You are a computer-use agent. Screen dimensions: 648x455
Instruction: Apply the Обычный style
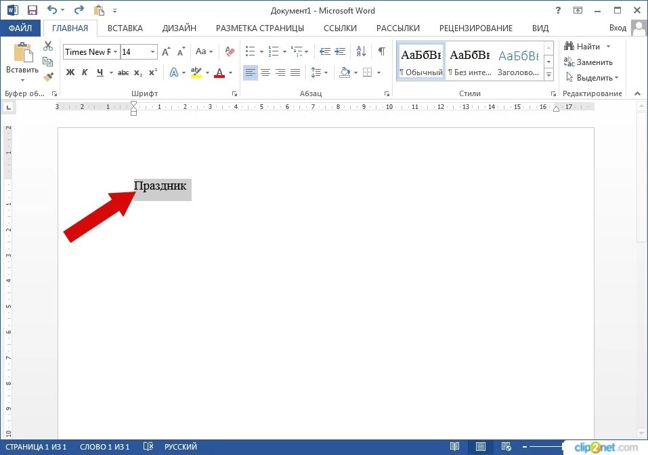pos(421,61)
